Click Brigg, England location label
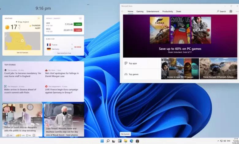The width and height of the screenshot is (239, 144). tap(22, 22)
